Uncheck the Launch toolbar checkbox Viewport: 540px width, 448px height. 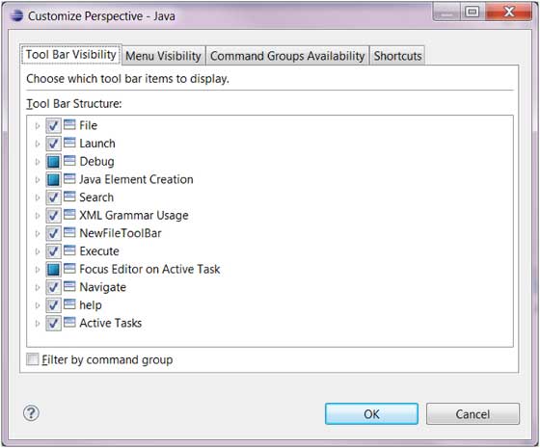click(x=53, y=144)
